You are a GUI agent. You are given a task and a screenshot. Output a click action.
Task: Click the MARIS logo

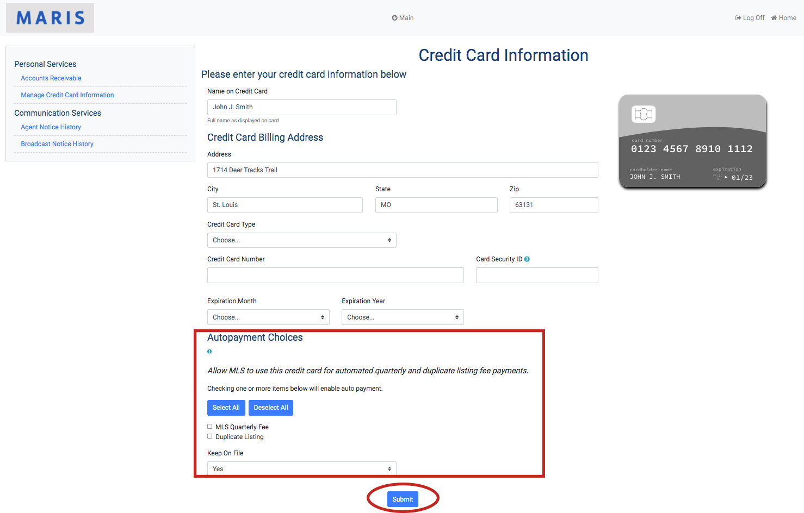tap(50, 18)
